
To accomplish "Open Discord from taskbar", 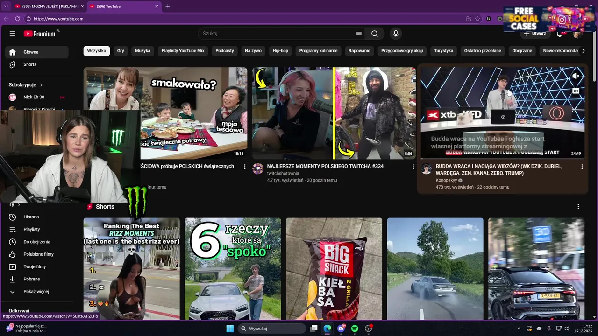I will point(341,329).
